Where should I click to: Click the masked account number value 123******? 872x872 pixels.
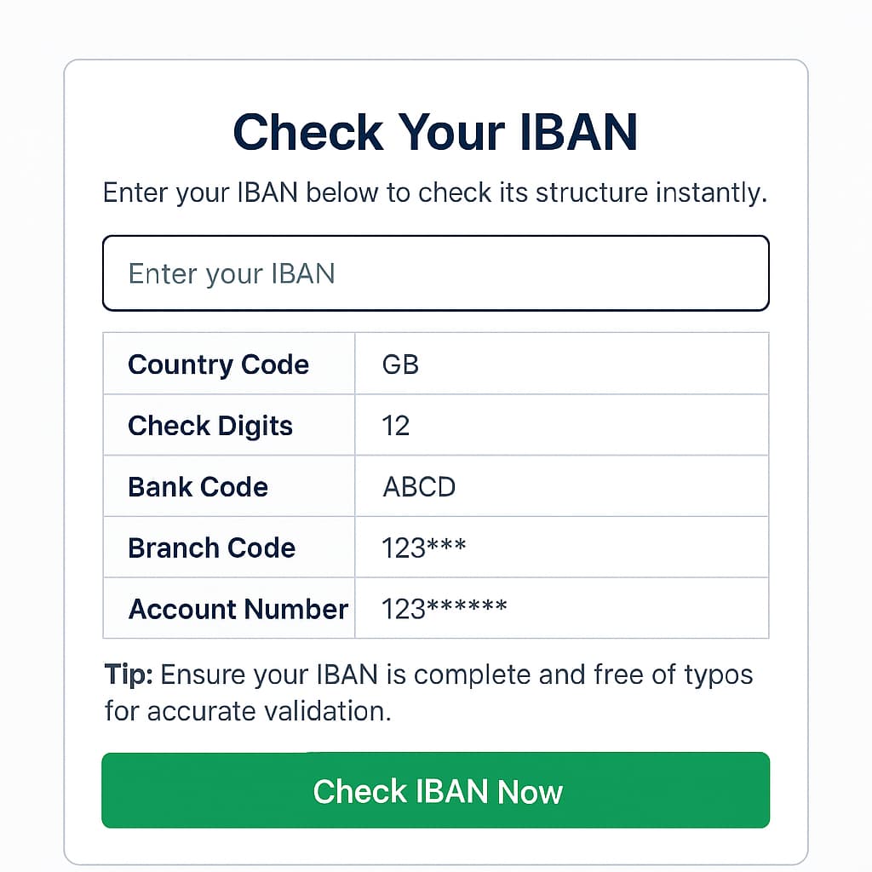(444, 609)
